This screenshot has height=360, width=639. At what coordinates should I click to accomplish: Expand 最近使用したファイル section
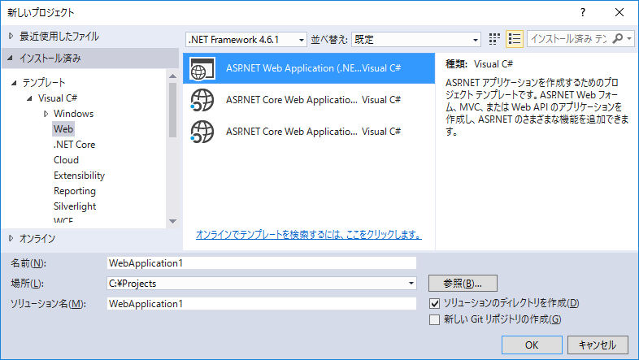(11, 37)
